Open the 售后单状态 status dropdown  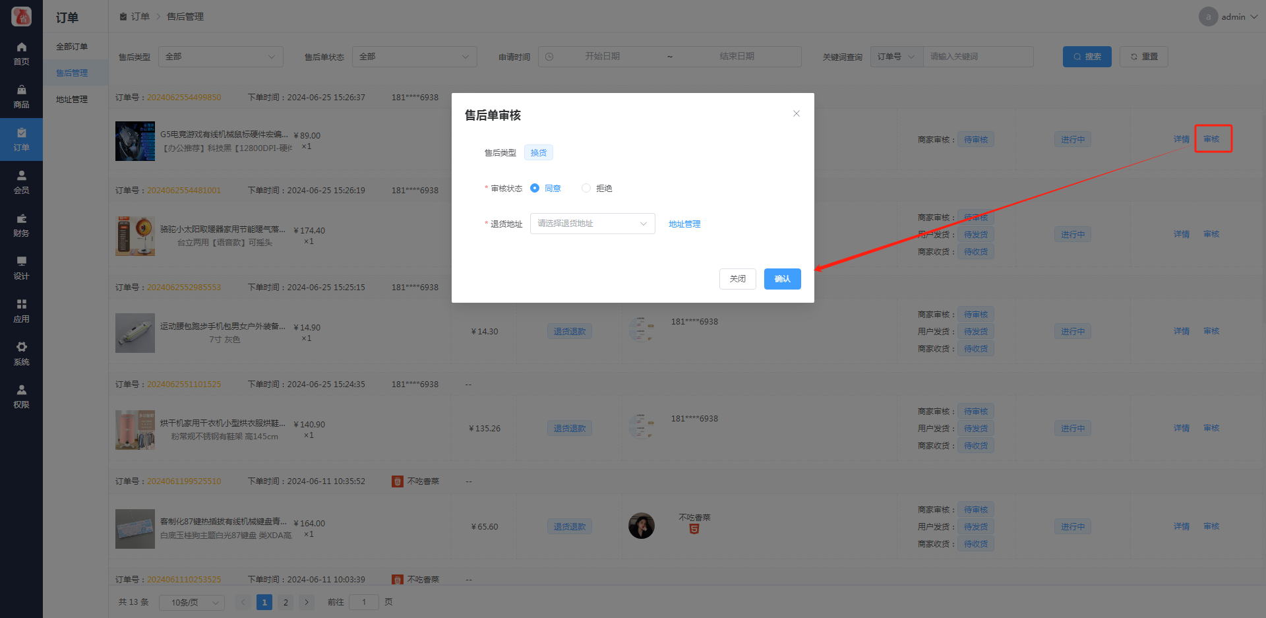[414, 57]
